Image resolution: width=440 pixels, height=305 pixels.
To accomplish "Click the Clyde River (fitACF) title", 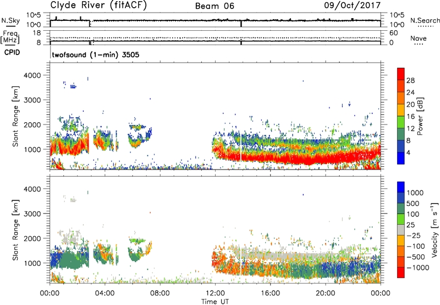I will point(98,5).
